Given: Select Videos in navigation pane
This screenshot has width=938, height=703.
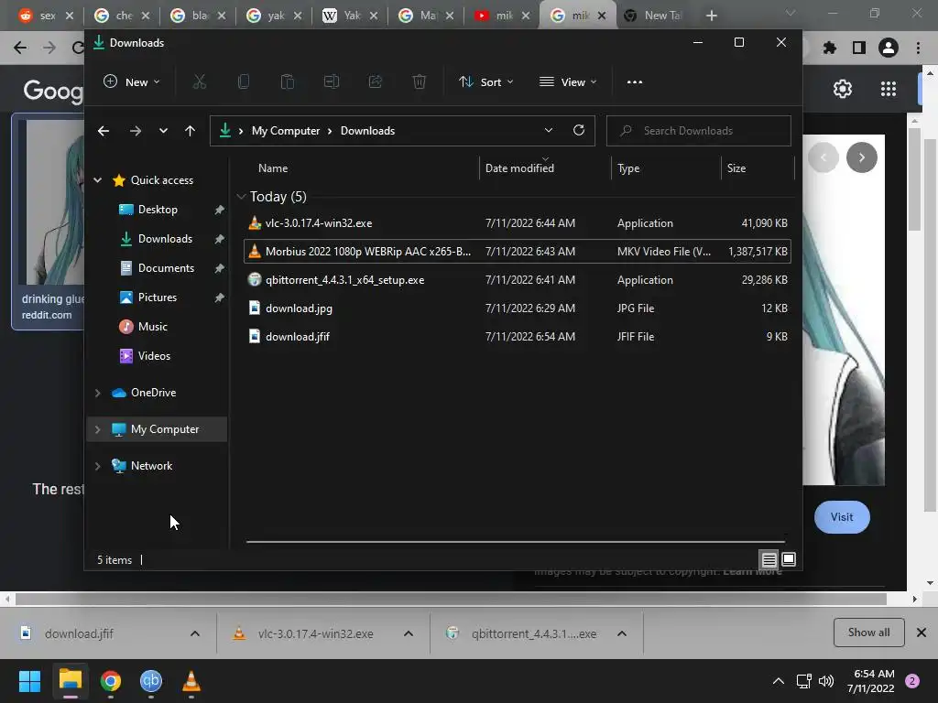Looking at the screenshot, I should coord(154,356).
